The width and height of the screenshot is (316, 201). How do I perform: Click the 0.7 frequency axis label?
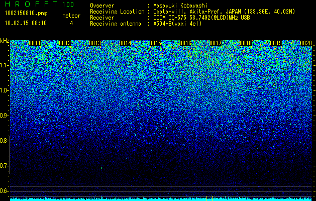click(5, 166)
